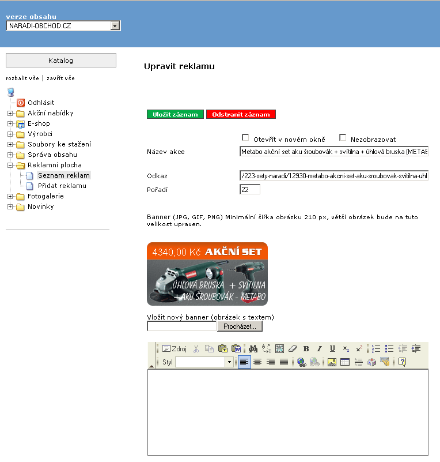440x462 pixels.
Task: Align text left
Action: (x=244, y=362)
